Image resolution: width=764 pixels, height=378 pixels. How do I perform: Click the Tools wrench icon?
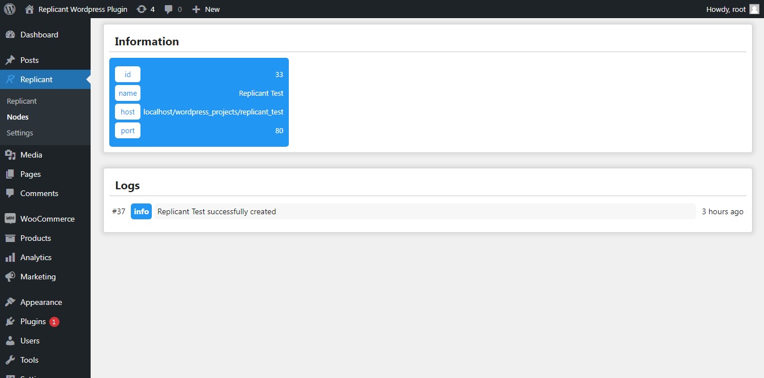[10, 360]
